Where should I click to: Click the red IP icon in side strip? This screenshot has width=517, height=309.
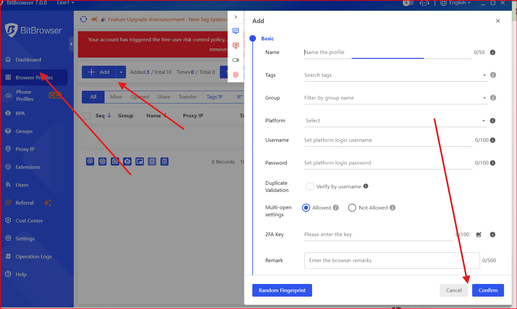pyautogui.click(x=236, y=45)
